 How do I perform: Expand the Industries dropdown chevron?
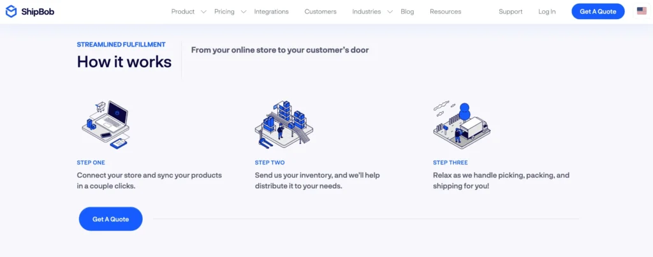(390, 11)
